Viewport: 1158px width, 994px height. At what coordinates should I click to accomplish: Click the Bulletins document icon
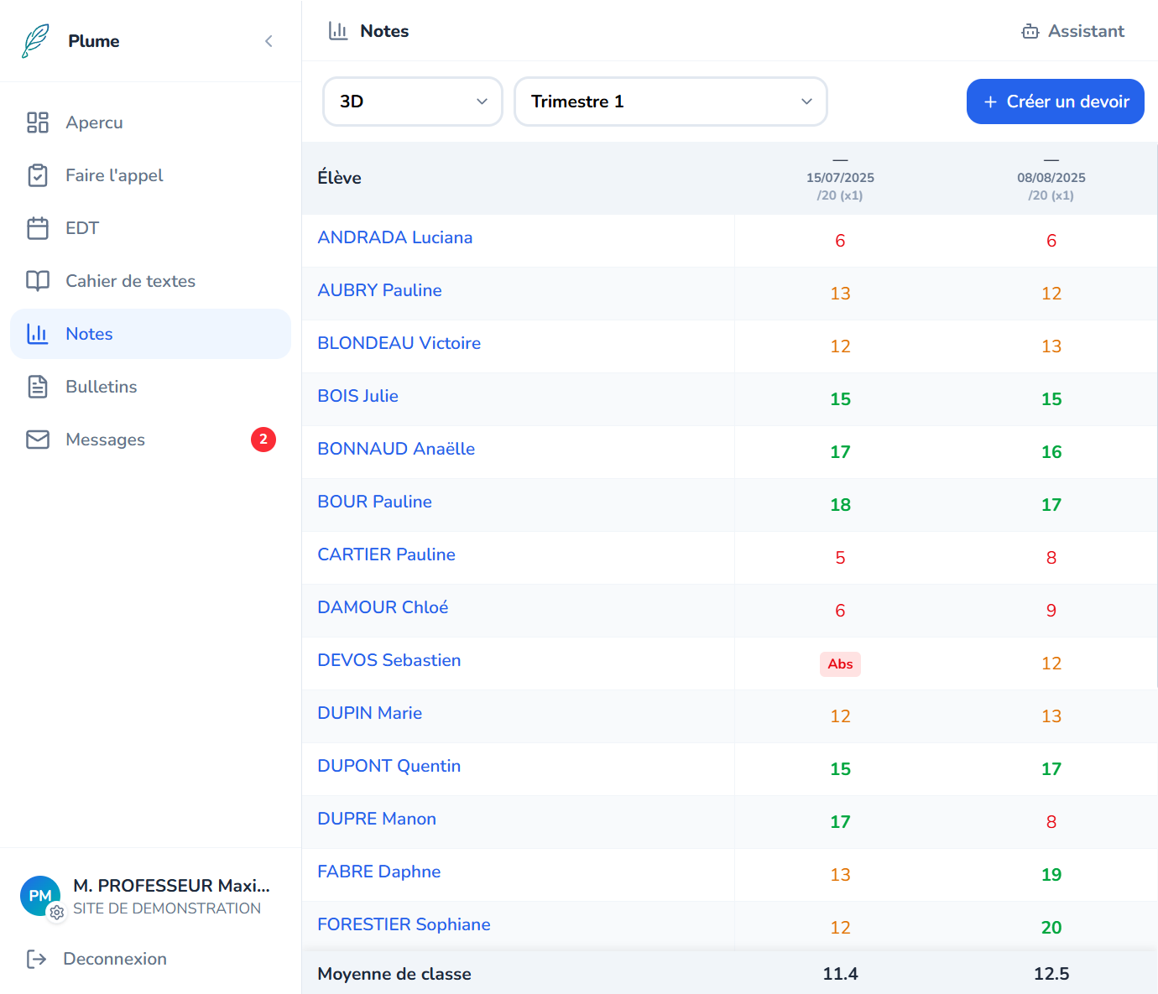[38, 387]
